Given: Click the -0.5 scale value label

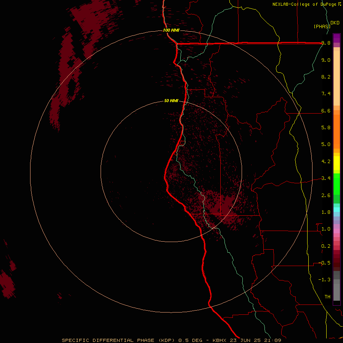Looking at the screenshot, I should [x=324, y=263].
